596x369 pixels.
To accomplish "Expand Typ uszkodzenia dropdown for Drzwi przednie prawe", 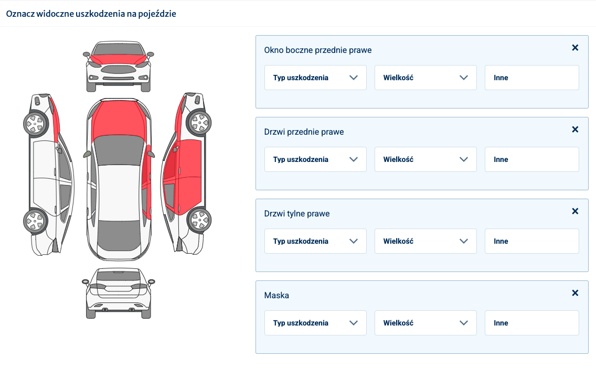I will (x=315, y=159).
